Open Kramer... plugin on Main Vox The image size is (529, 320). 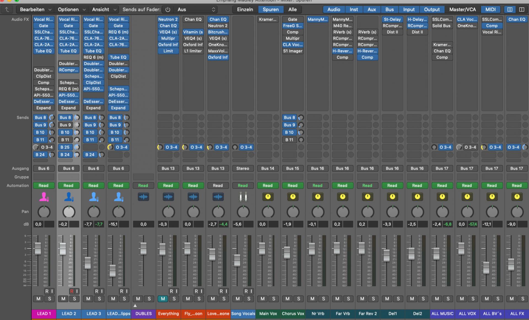point(268,19)
